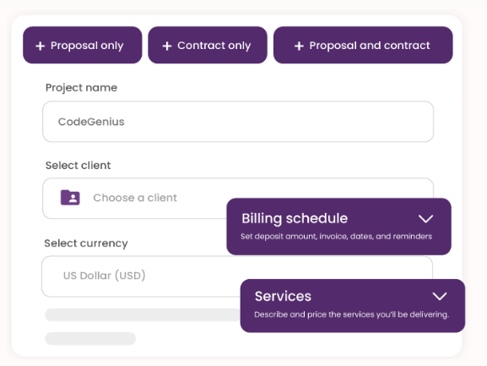Select the Proposal only option

click(x=83, y=45)
